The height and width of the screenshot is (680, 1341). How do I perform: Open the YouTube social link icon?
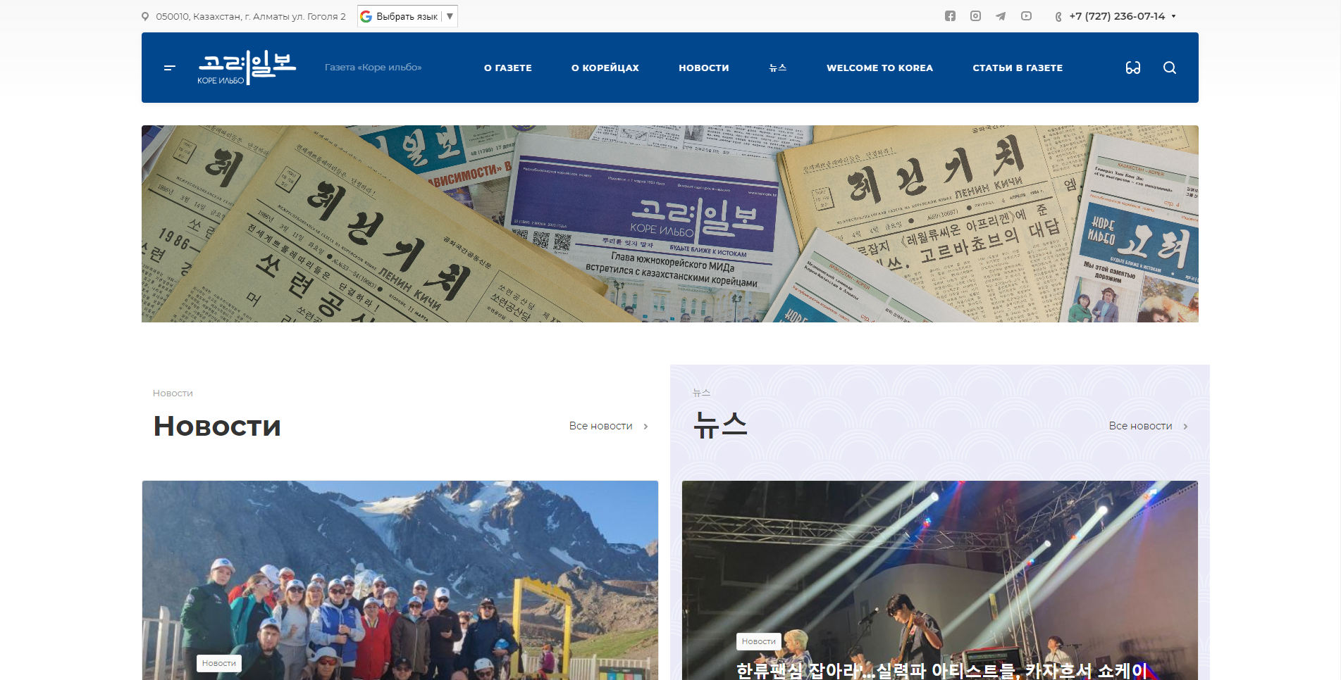(x=1026, y=16)
